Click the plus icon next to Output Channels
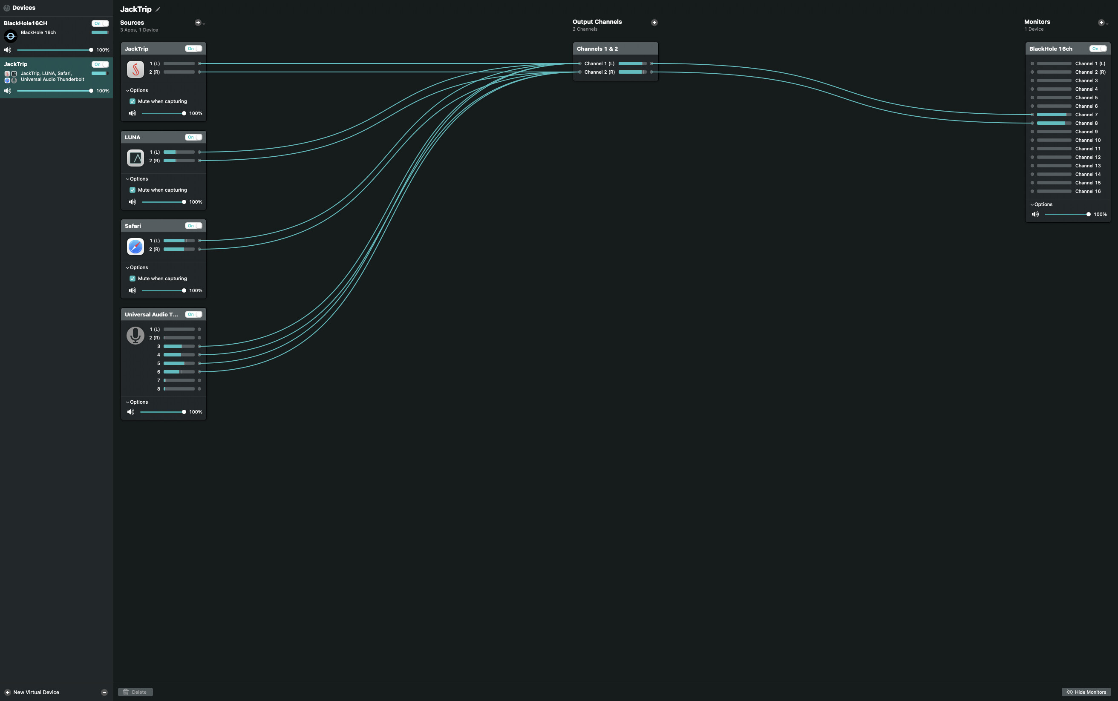The width and height of the screenshot is (1118, 701). coord(654,23)
